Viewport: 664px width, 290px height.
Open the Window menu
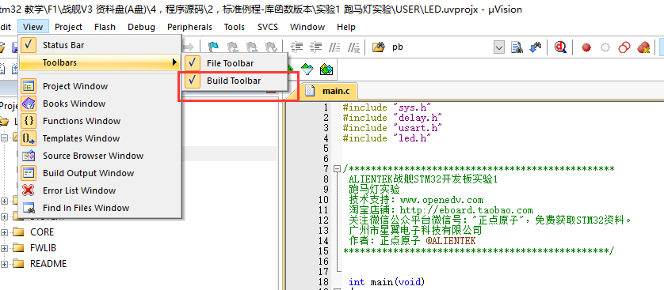[x=307, y=27]
